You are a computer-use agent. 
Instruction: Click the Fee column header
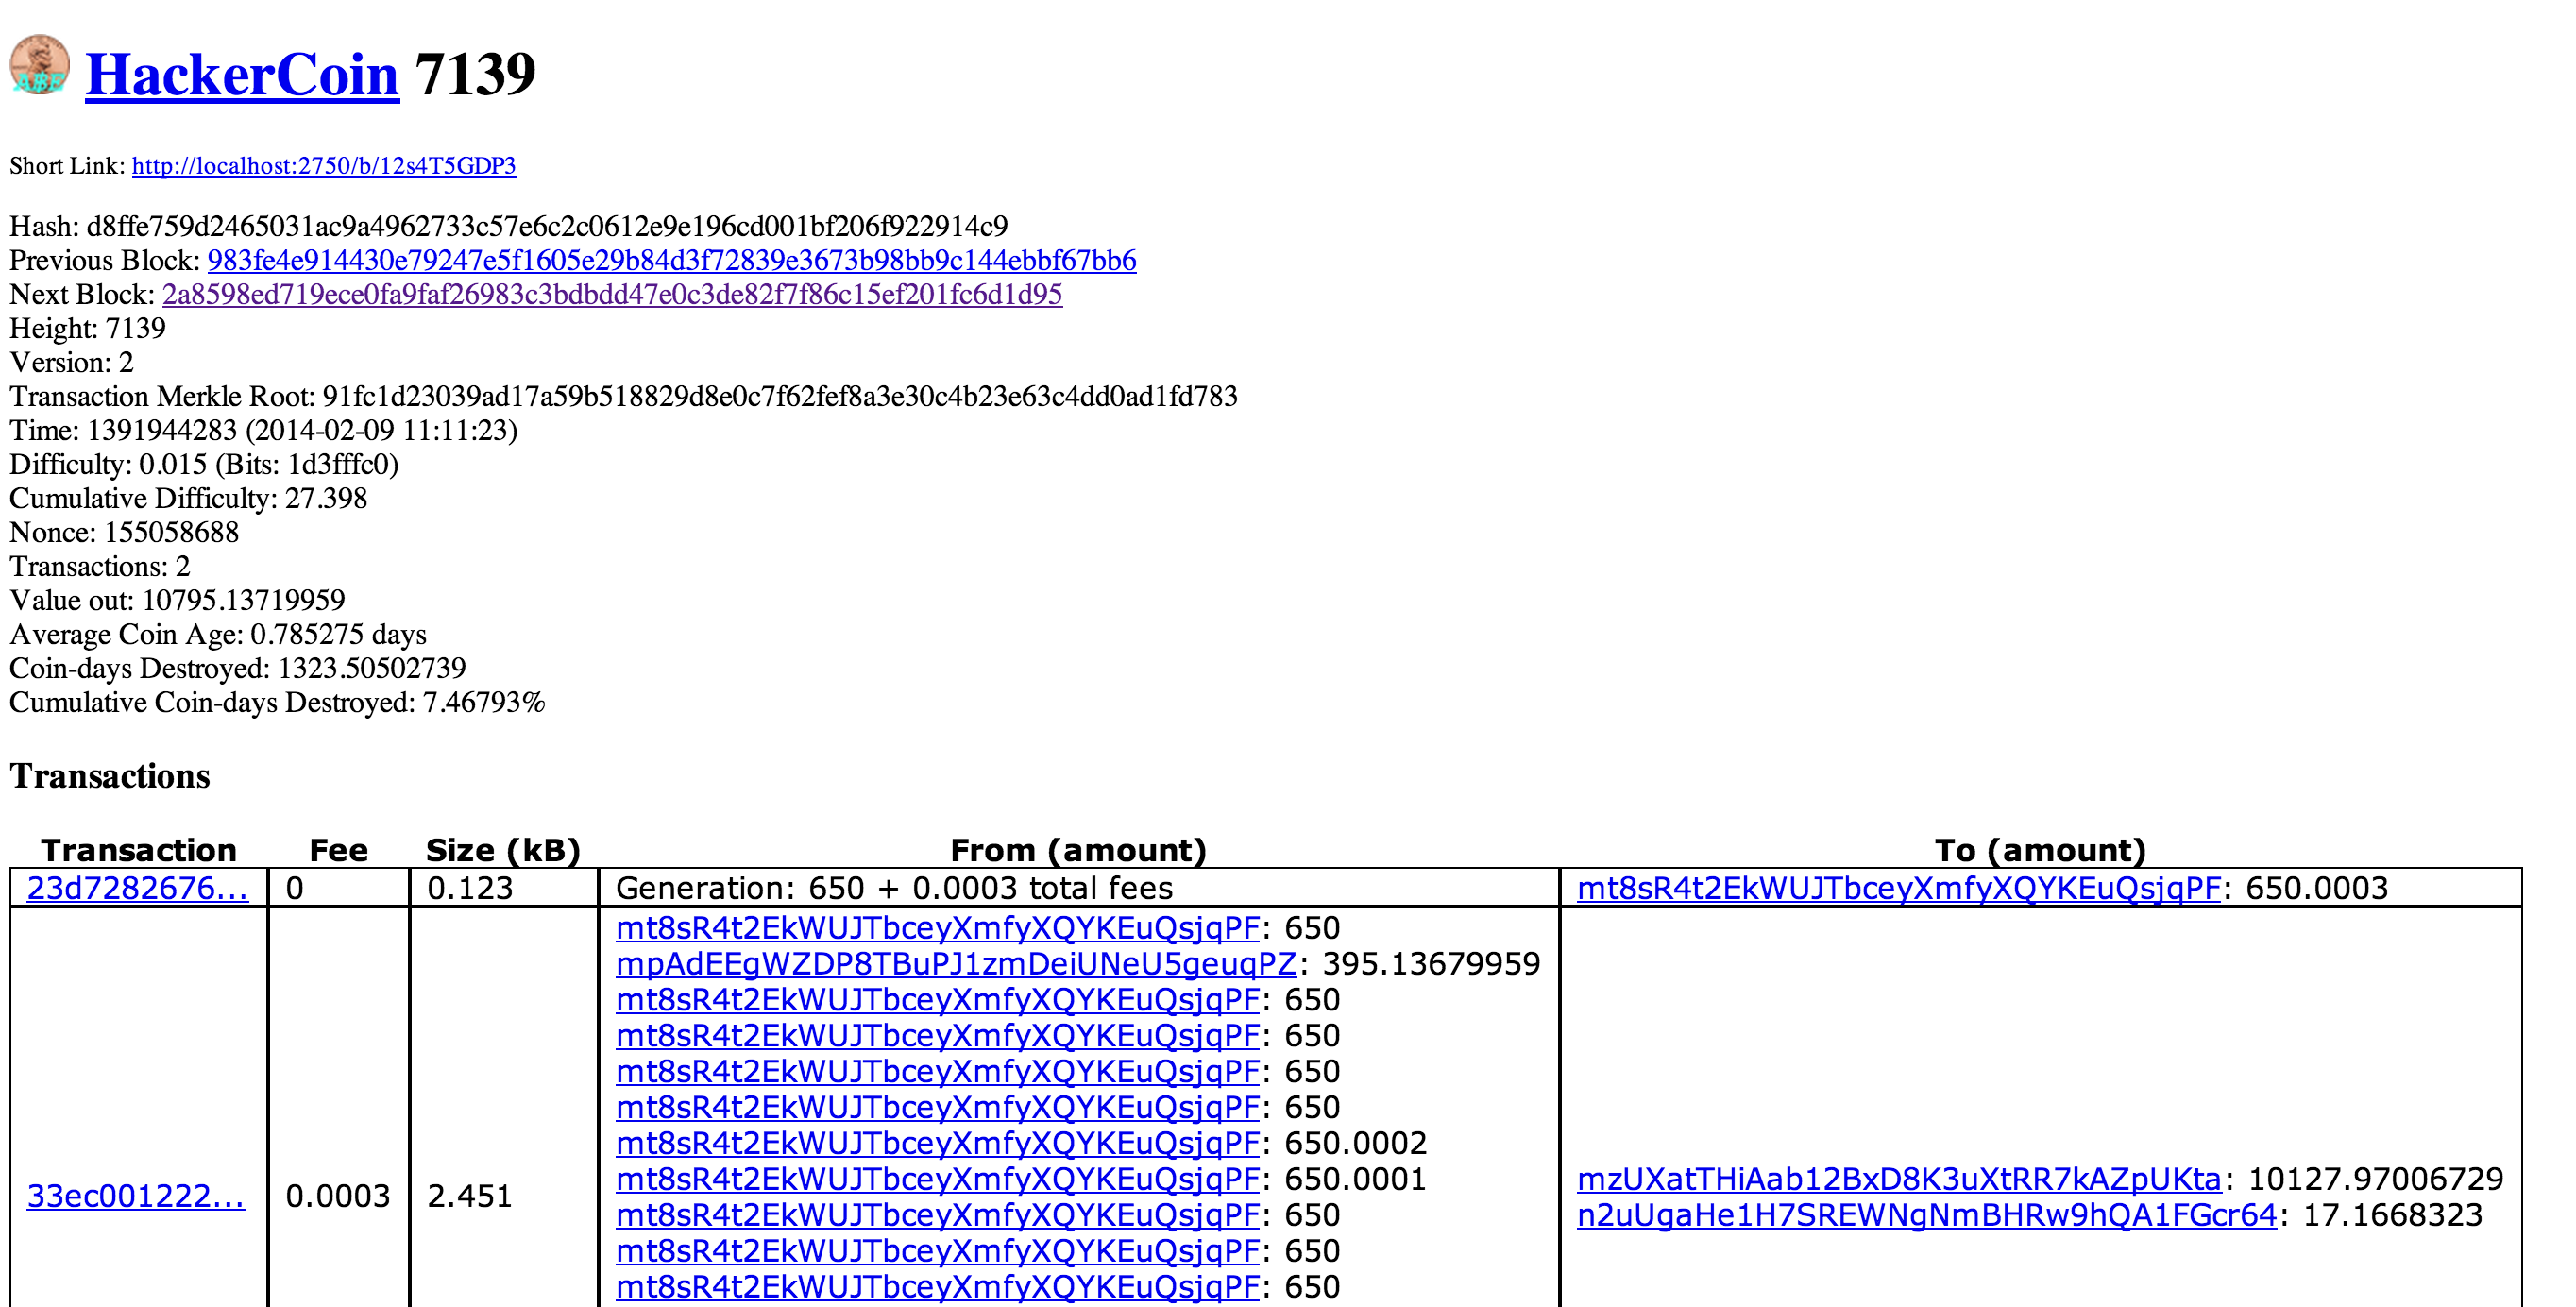[x=338, y=850]
